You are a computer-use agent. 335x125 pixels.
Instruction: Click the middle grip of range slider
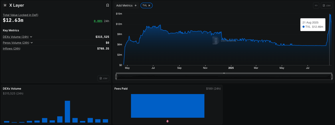[224, 73]
